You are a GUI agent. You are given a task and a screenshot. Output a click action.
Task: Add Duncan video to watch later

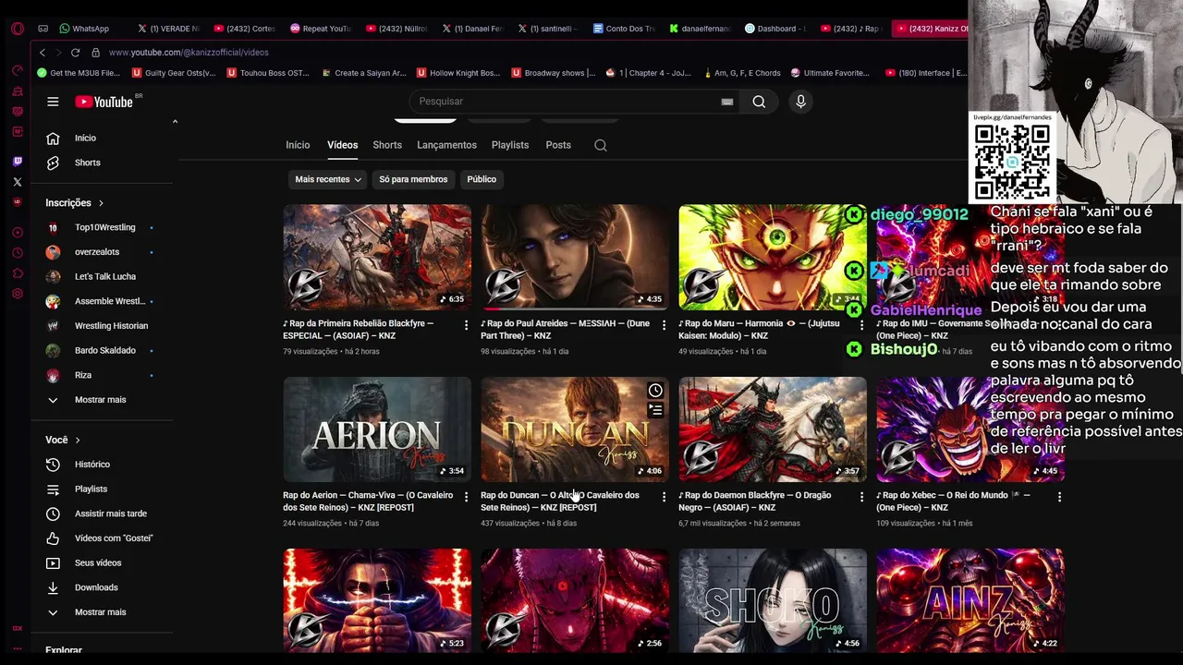tap(655, 391)
